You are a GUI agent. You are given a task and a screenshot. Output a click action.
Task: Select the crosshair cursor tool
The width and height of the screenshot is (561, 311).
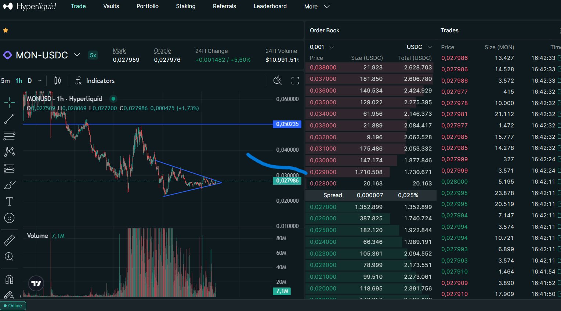point(10,102)
